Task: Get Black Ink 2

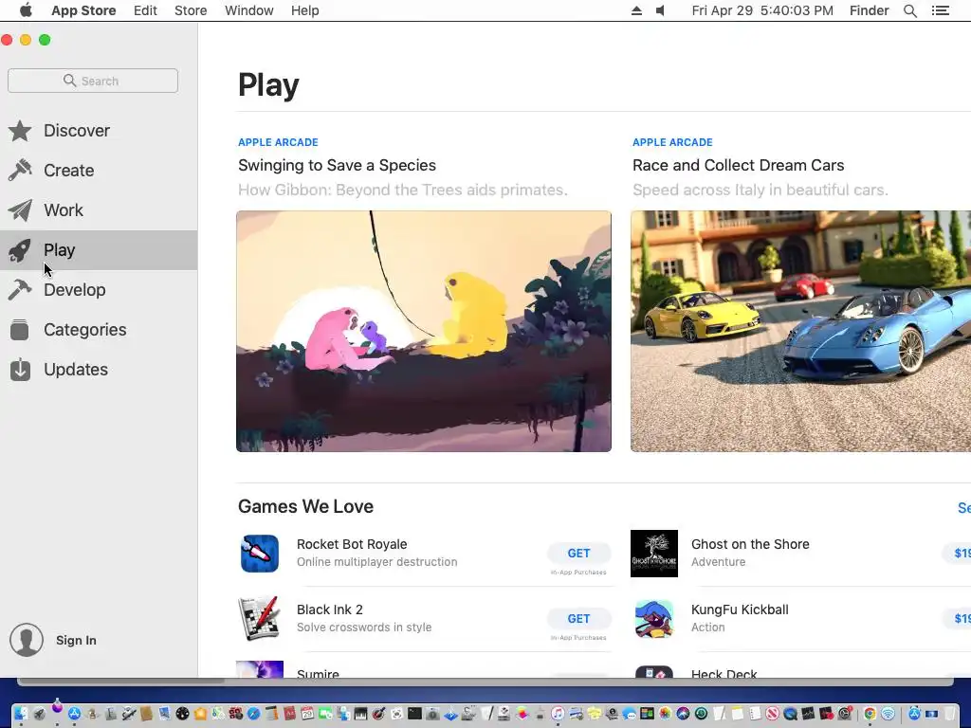Action: (579, 618)
